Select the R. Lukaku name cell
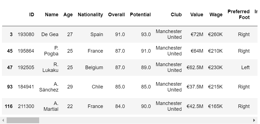The height and width of the screenshot is (124, 260). pyautogui.click(x=50, y=68)
